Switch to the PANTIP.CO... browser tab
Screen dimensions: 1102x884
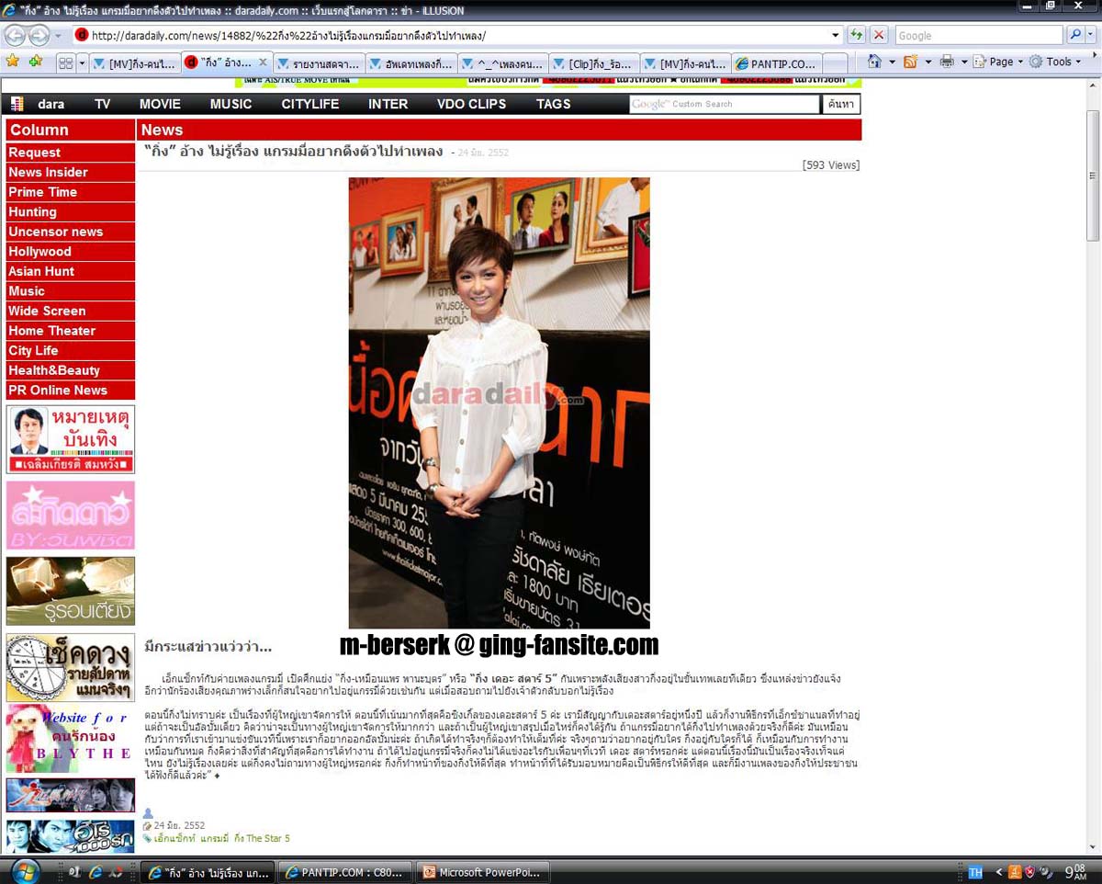click(776, 63)
